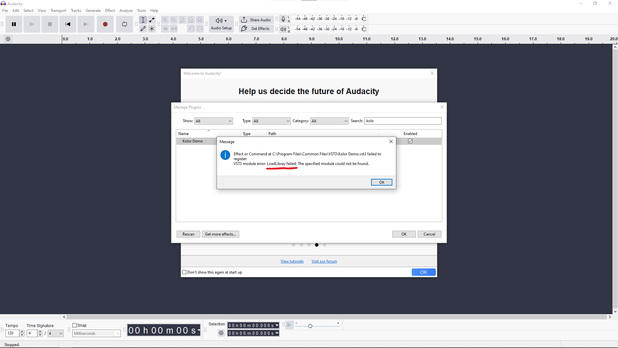Click the Zoom Out magnifier
The image size is (618, 348).
[x=174, y=20]
